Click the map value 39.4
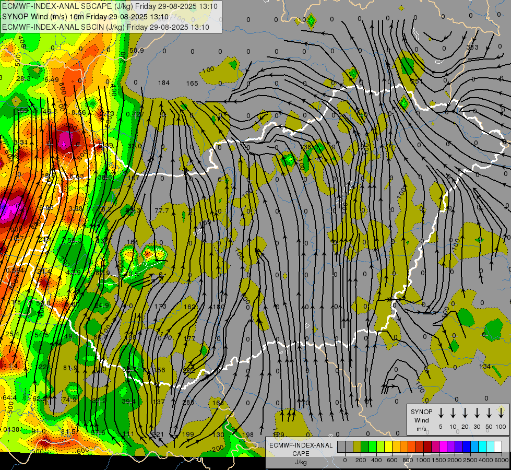The width and height of the screenshot is (511, 470). (x=128, y=401)
